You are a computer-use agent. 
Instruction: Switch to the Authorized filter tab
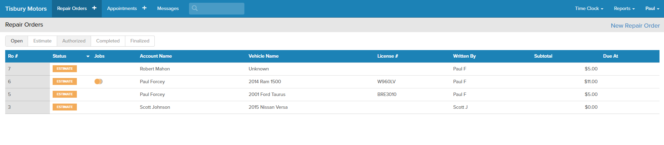tap(74, 41)
